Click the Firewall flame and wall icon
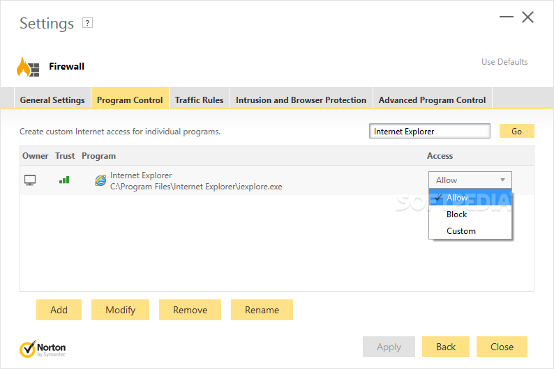Viewport: 554px width, 369px height. click(28, 67)
